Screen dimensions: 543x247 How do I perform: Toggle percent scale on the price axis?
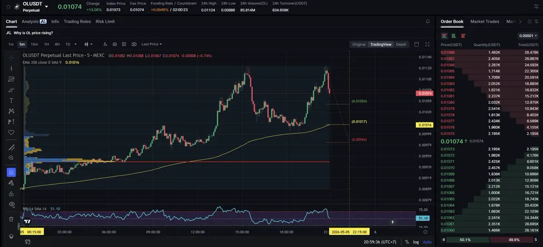pos(407,242)
